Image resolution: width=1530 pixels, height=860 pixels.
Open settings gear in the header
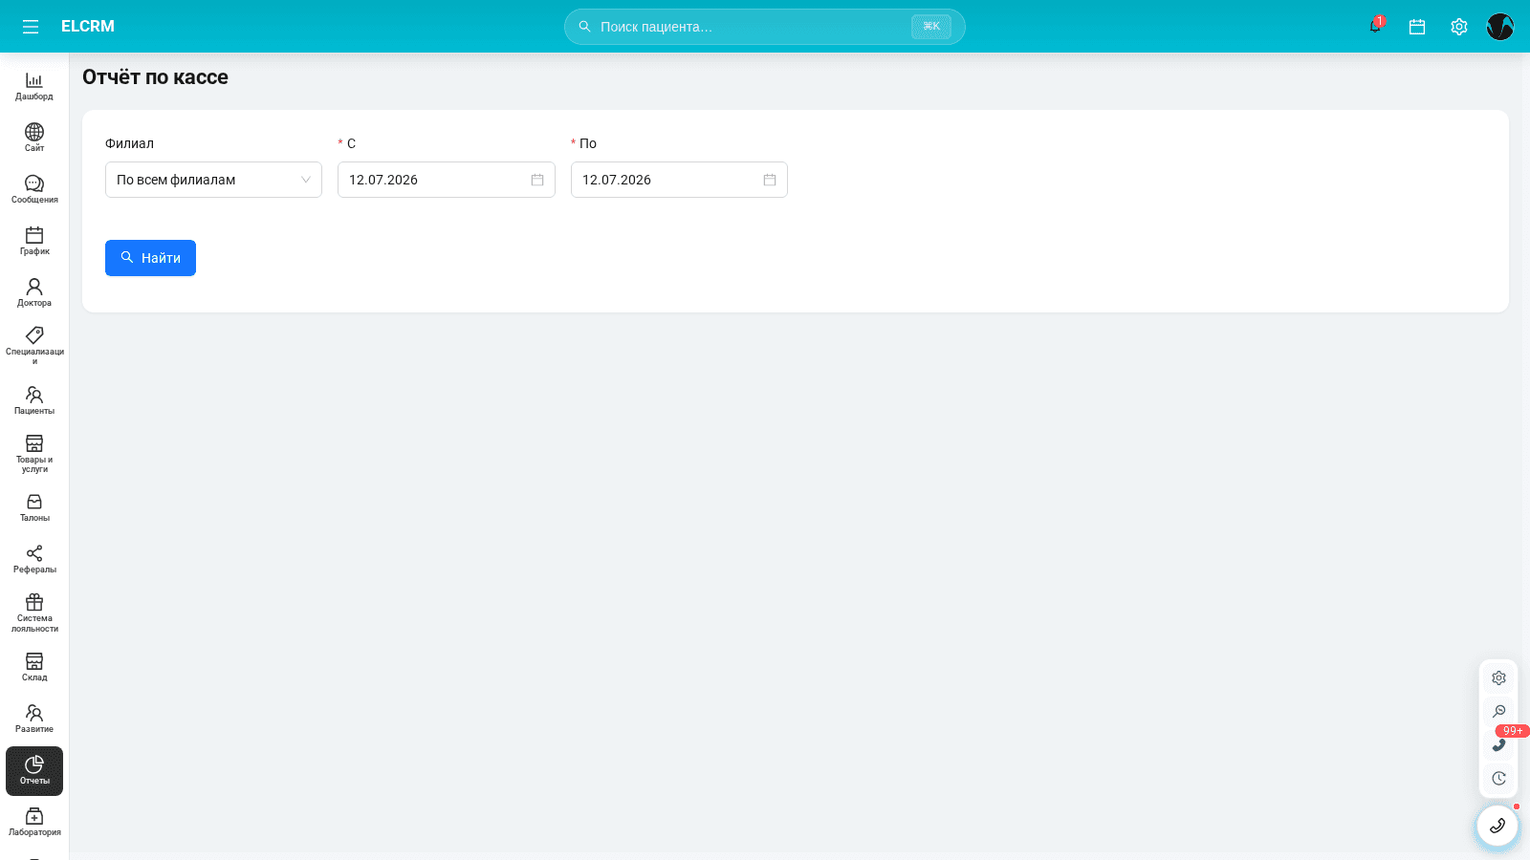1459,27
